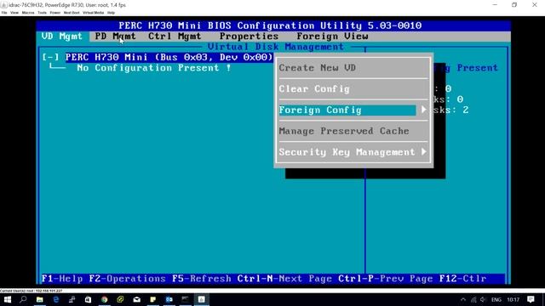The width and height of the screenshot is (545, 306).
Task: Open the File menu in iDRAC console
Action: [4, 13]
